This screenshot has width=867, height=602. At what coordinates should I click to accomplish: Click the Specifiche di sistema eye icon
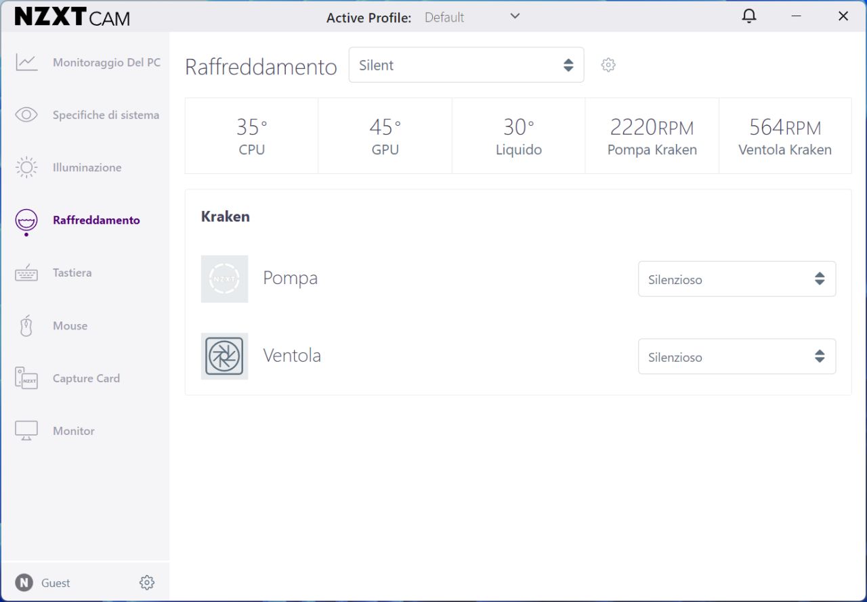(x=26, y=115)
